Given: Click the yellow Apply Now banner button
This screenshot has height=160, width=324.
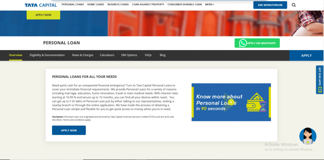Looking at the screenshot, I should point(43,15).
